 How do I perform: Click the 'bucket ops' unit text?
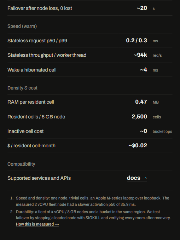pyautogui.click(x=162, y=131)
